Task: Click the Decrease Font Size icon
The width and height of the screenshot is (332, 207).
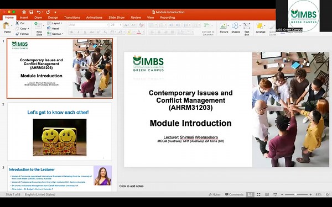Action: (133, 25)
